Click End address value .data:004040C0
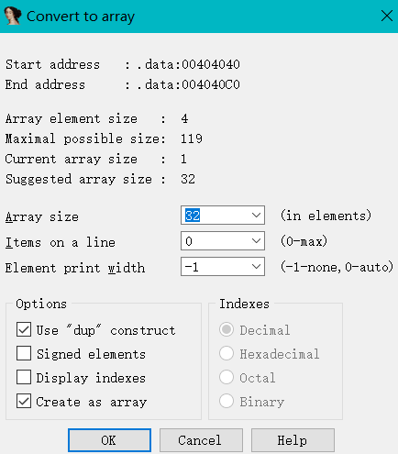The height and width of the screenshot is (454, 398). tap(188, 84)
